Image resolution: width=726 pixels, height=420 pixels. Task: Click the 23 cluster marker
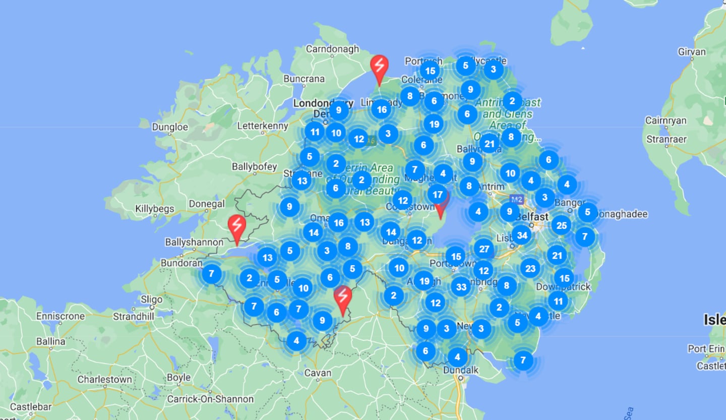(x=530, y=268)
